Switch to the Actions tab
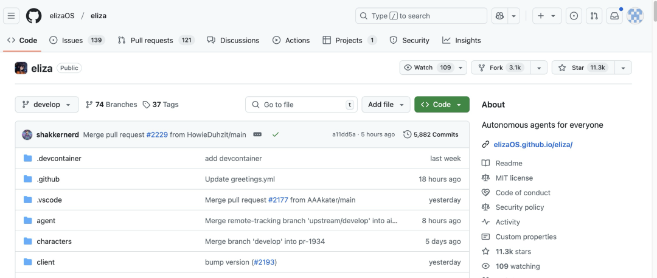This screenshot has height=278, width=657. pyautogui.click(x=291, y=40)
